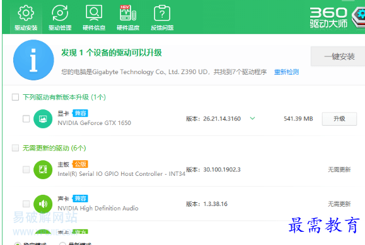This screenshot has width=365, height=245.
Task: Click the blue info circle icon
Action: coord(33,60)
